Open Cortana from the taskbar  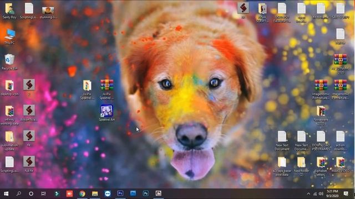pos(31,193)
